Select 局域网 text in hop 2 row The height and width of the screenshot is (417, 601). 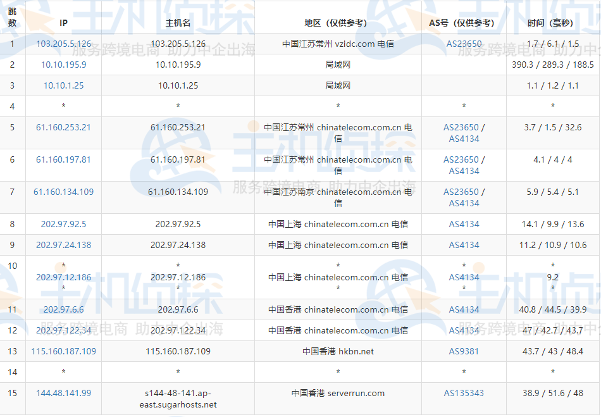(338, 65)
